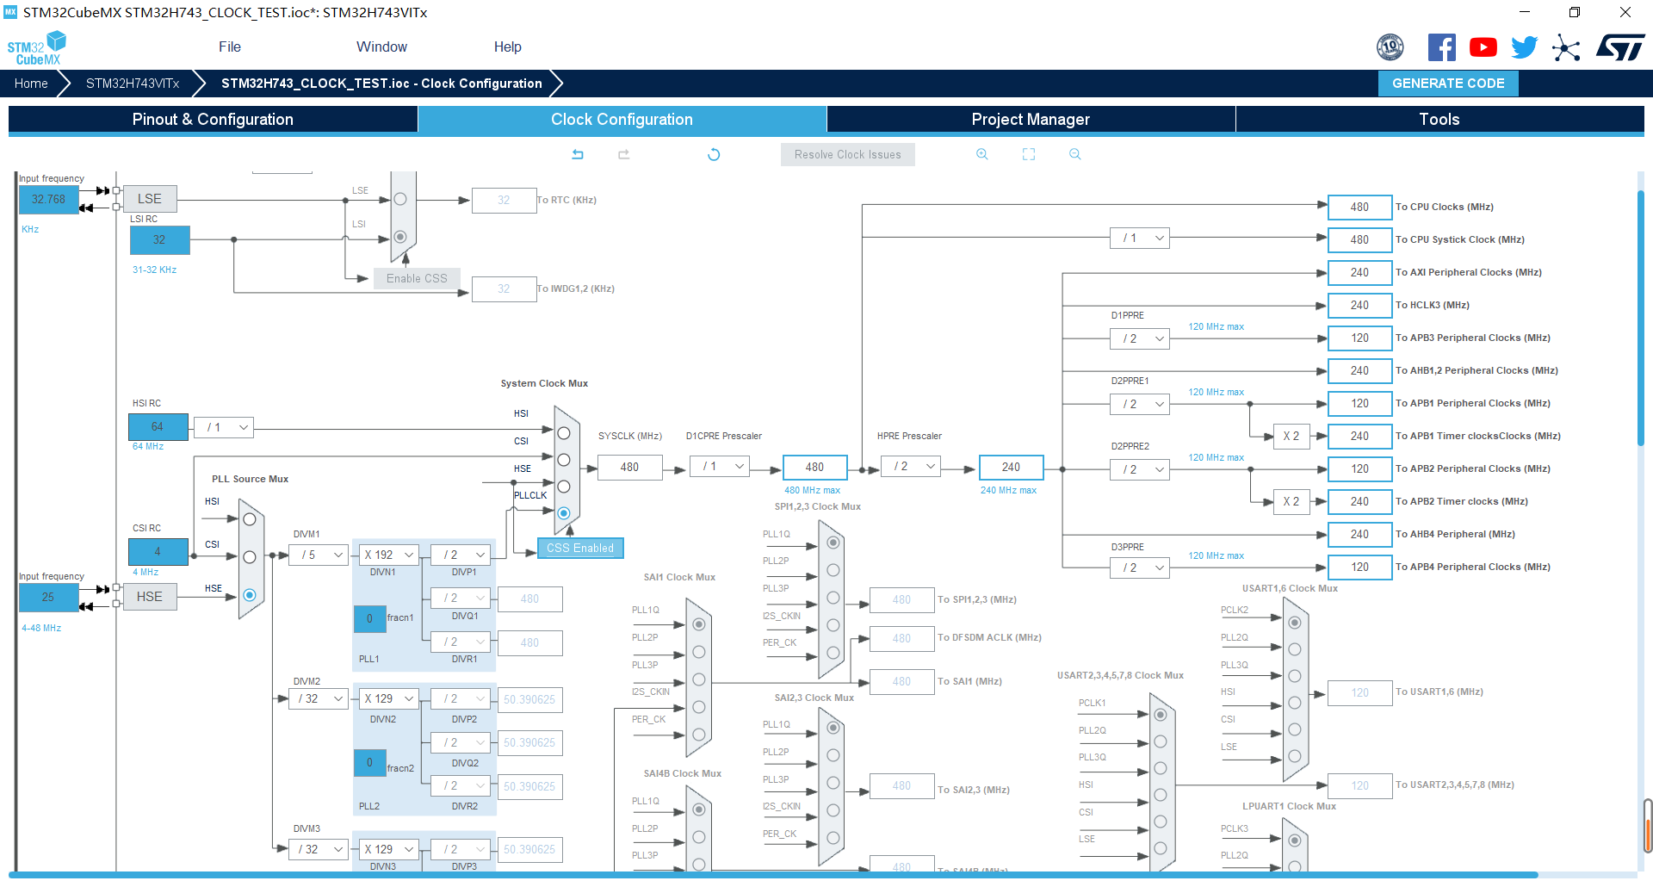1653x887 pixels.
Task: Select HSE in System Clock Mux
Action: click(564, 487)
